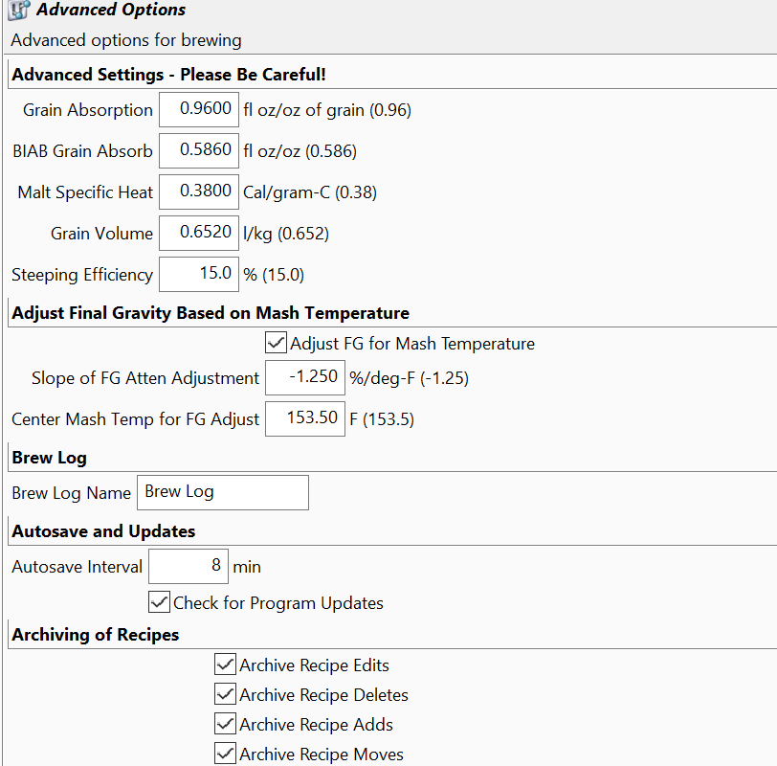Toggle Archive Recipe Adds checkbox
This screenshot has width=777, height=766.
click(225, 724)
